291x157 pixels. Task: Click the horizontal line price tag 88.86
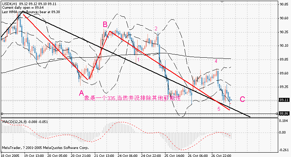click(284, 114)
